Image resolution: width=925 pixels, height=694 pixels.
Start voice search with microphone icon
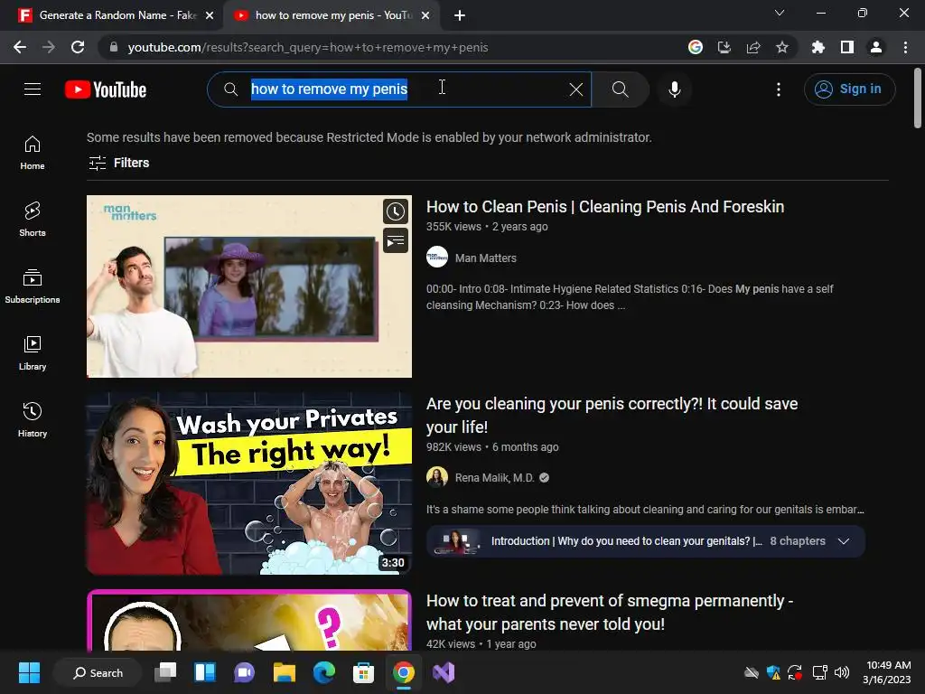(674, 89)
